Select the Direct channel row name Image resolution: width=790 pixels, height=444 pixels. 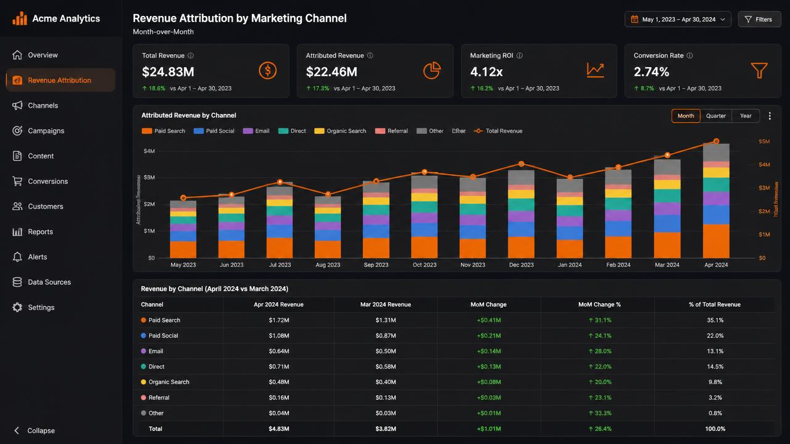[156, 367]
